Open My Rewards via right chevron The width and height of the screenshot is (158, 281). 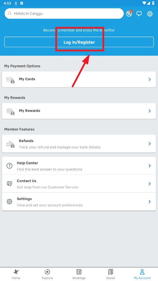pyautogui.click(x=150, y=111)
